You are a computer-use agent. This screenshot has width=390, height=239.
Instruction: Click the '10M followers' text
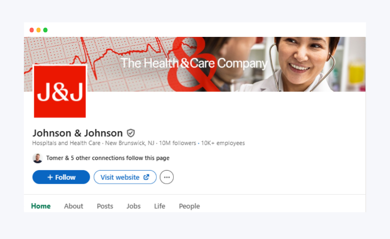pyautogui.click(x=178, y=143)
